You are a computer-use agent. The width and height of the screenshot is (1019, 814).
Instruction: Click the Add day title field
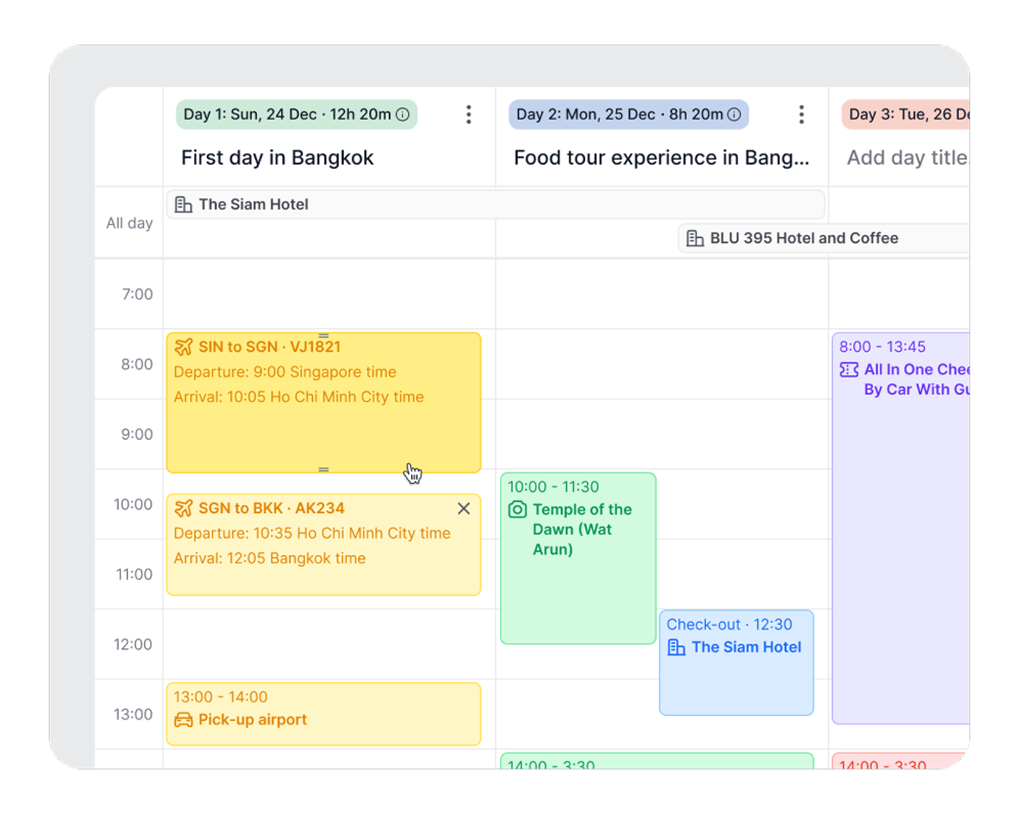pos(906,157)
